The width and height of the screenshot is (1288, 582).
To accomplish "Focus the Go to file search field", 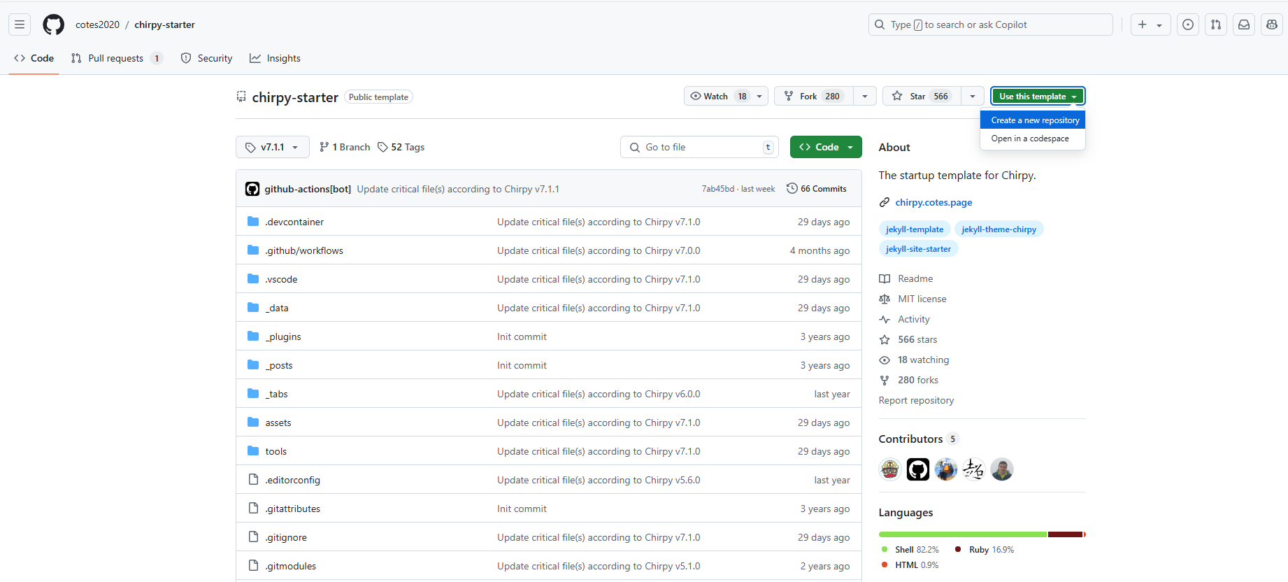I will [x=699, y=147].
